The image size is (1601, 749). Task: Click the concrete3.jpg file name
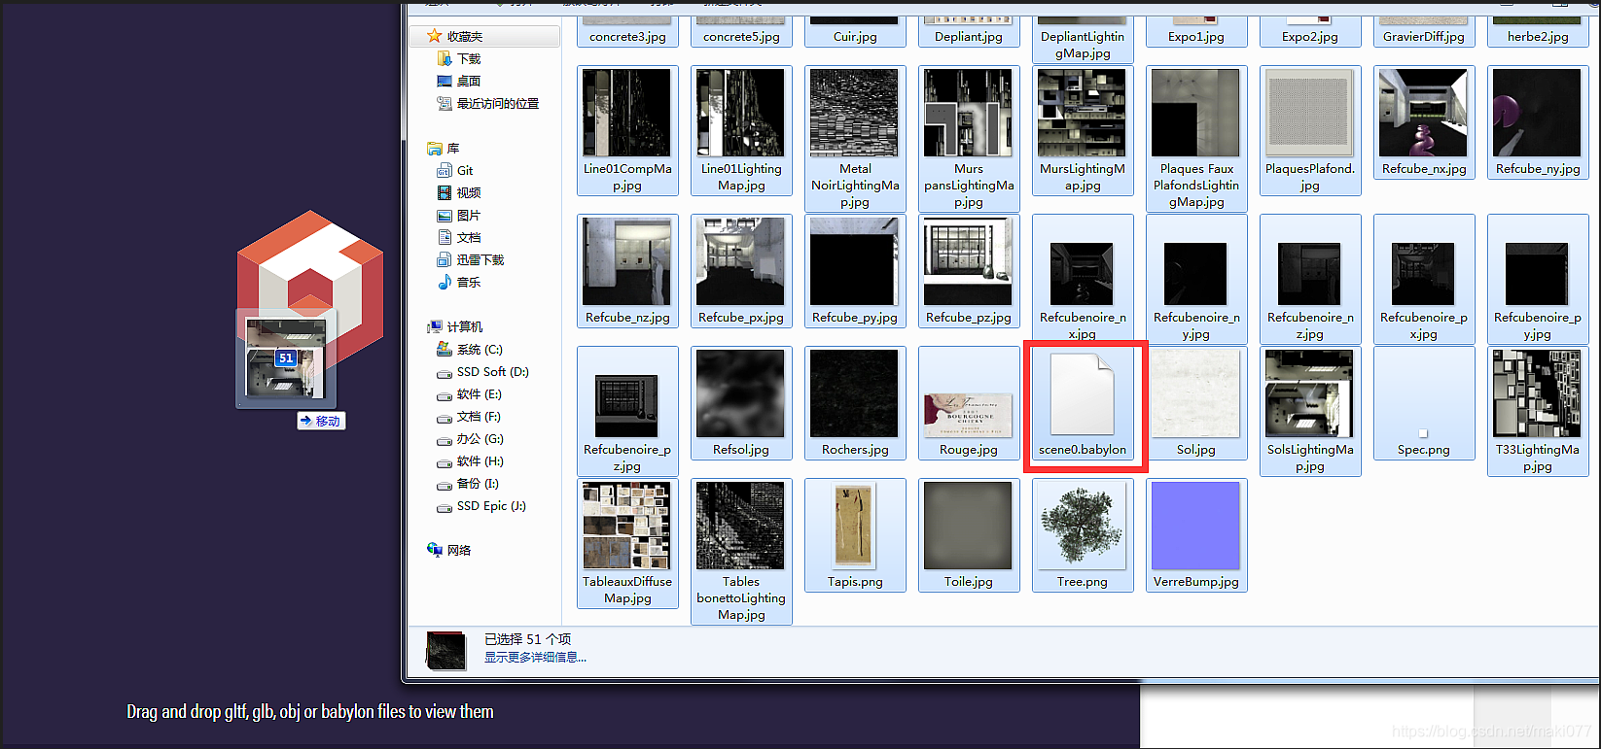point(627,37)
